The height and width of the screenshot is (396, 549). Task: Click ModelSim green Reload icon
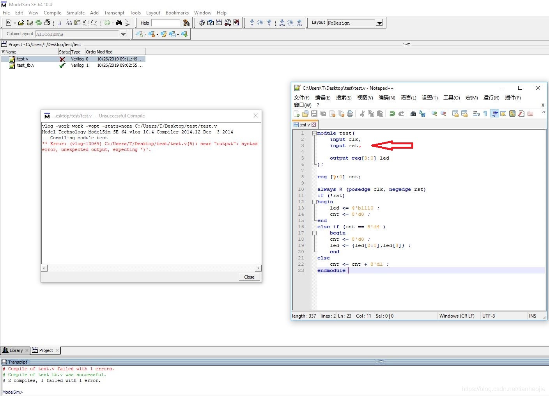(x=38, y=23)
